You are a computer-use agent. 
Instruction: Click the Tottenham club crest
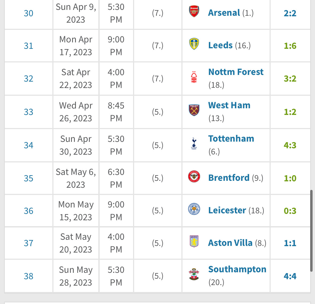pyautogui.click(x=194, y=143)
